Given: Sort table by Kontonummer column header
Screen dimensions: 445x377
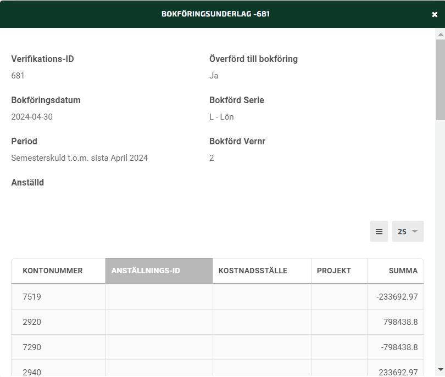Looking at the screenshot, I should (x=53, y=271).
